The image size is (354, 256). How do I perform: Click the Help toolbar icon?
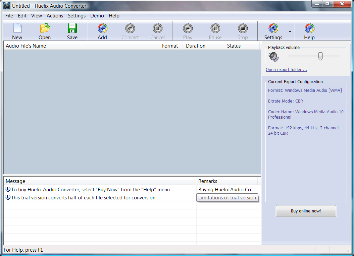click(309, 28)
